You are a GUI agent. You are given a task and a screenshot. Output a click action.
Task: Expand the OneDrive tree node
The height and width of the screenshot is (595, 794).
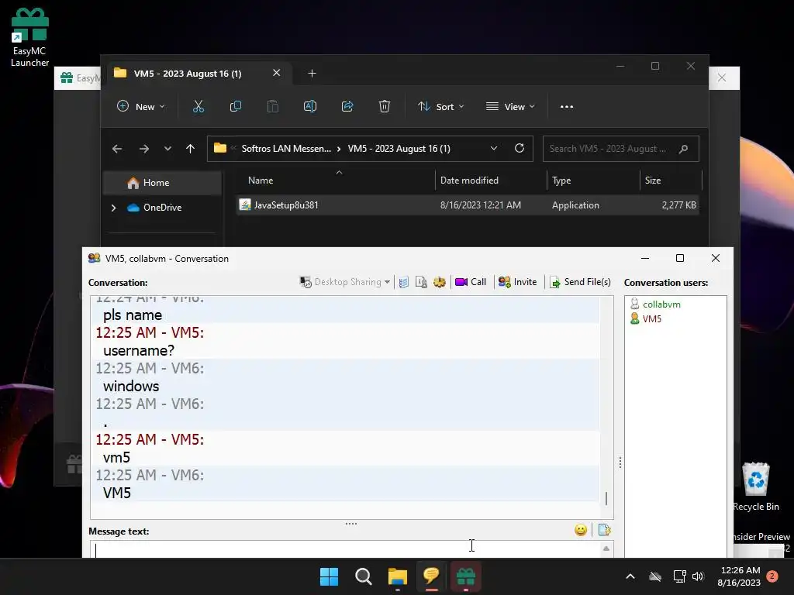[x=113, y=208]
